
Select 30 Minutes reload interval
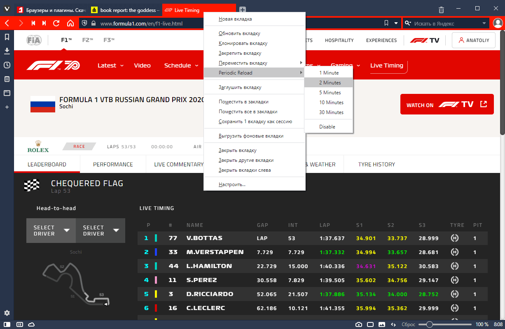point(329,112)
